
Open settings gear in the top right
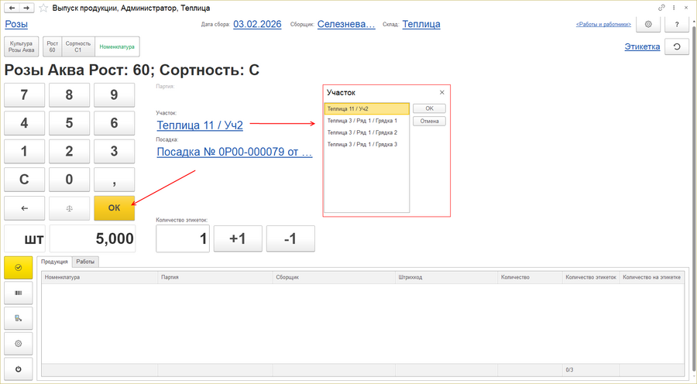pos(648,25)
